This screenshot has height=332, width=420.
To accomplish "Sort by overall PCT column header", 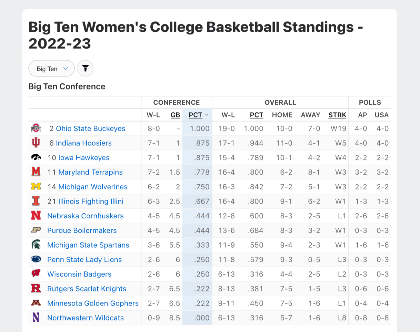I will point(256,115).
